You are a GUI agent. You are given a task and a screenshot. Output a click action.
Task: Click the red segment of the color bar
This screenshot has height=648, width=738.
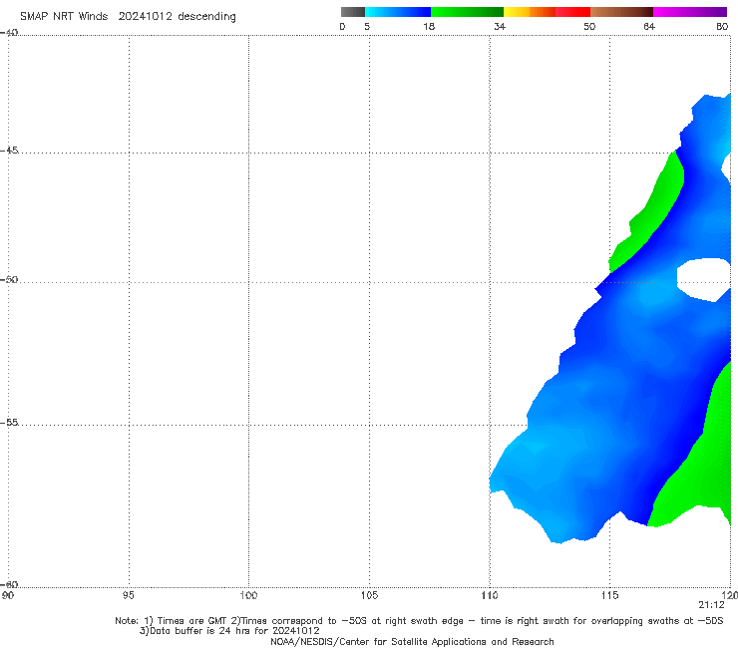pos(572,12)
